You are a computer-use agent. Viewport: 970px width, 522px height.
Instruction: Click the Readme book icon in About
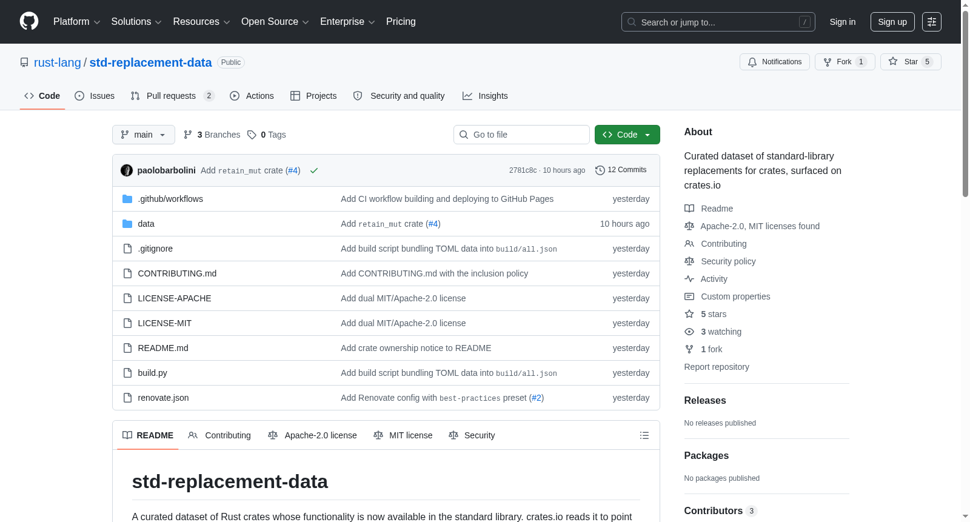click(x=689, y=209)
